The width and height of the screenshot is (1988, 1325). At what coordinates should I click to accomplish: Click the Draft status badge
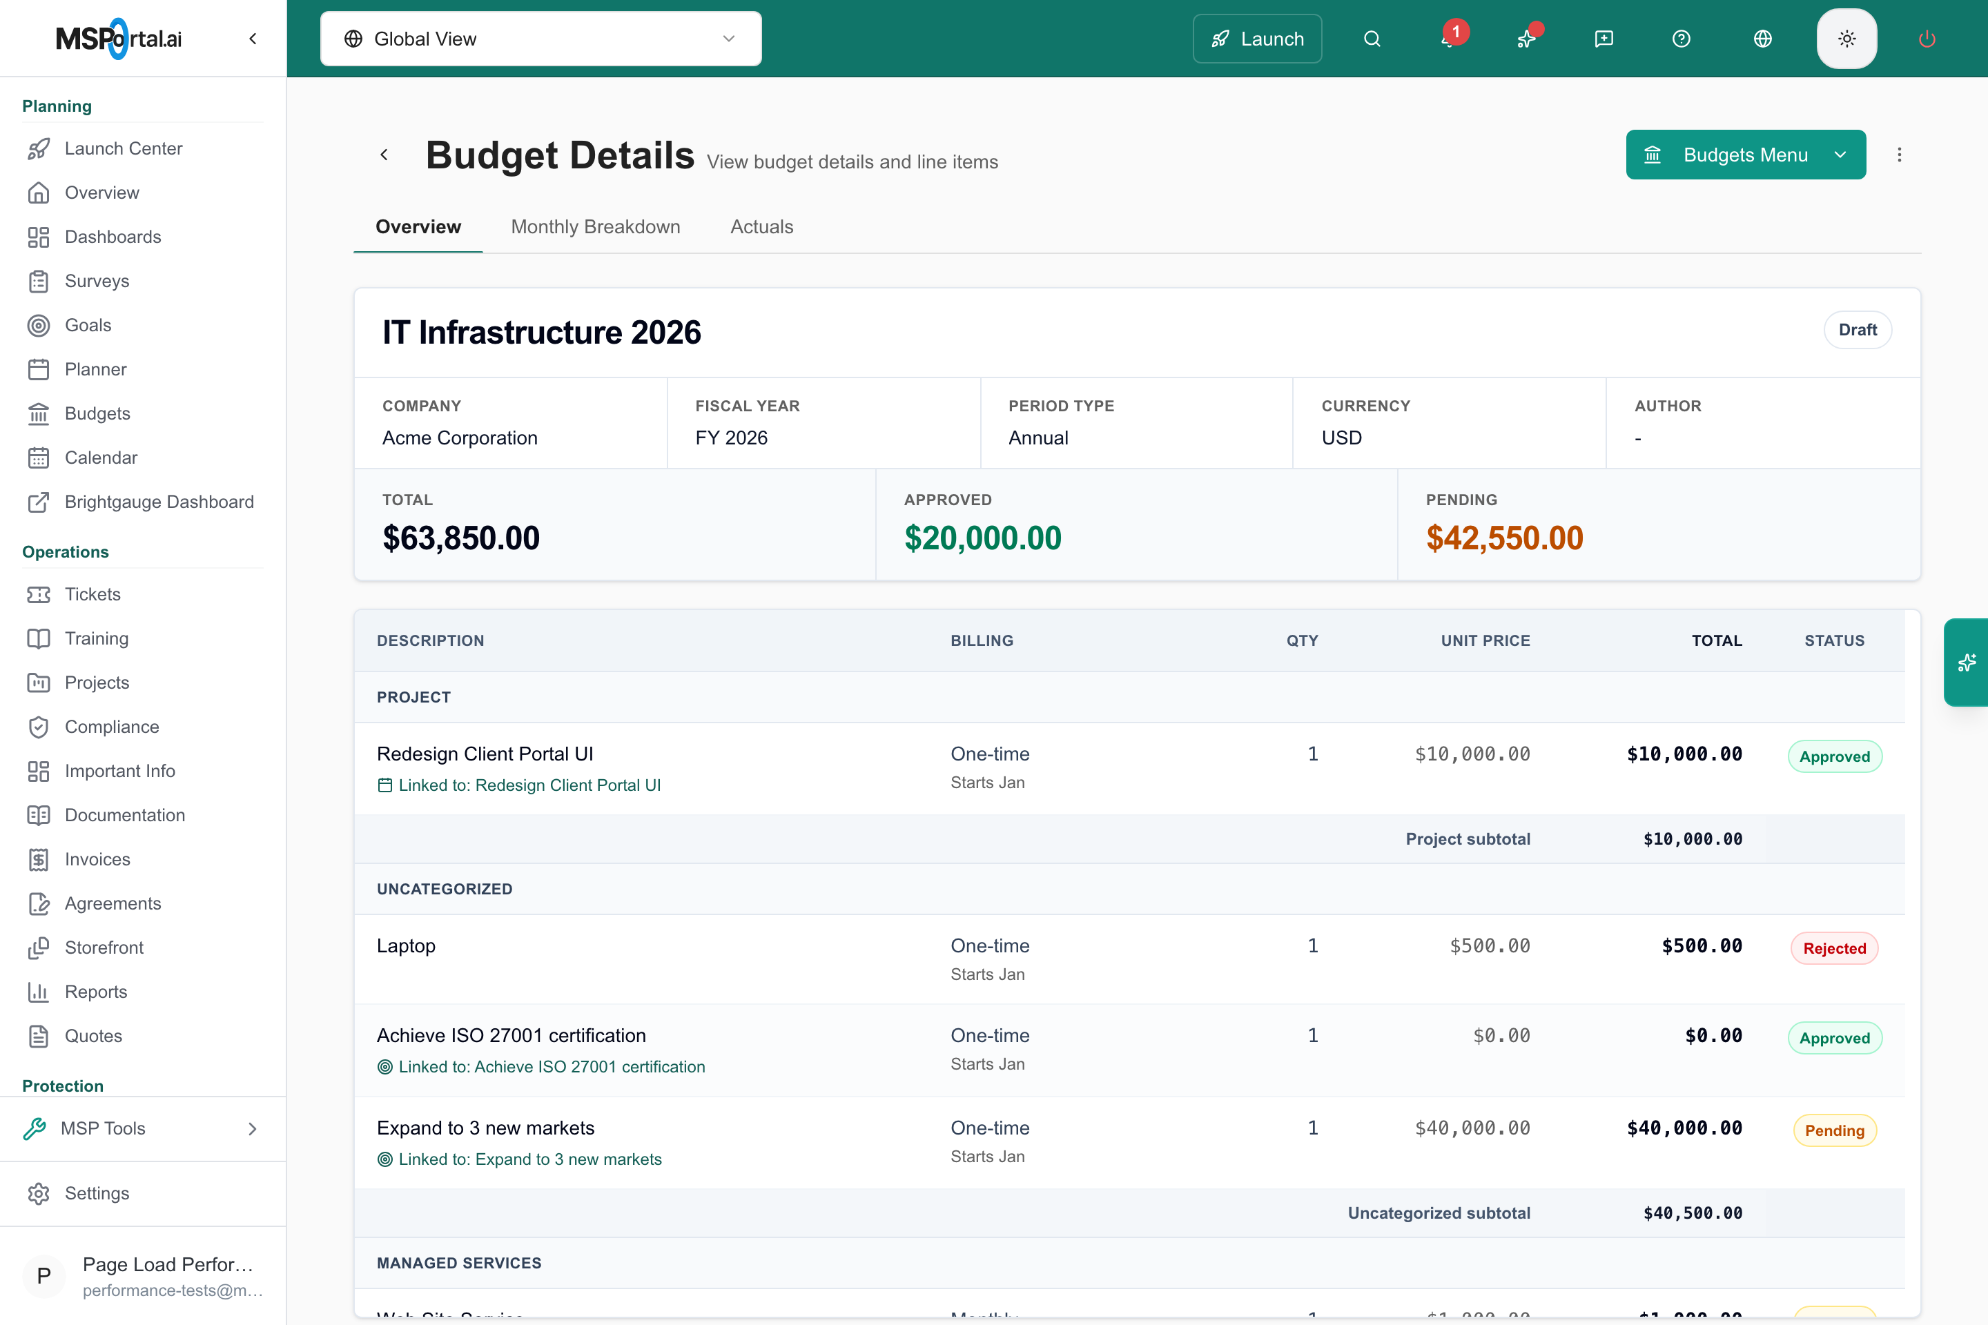(x=1857, y=330)
